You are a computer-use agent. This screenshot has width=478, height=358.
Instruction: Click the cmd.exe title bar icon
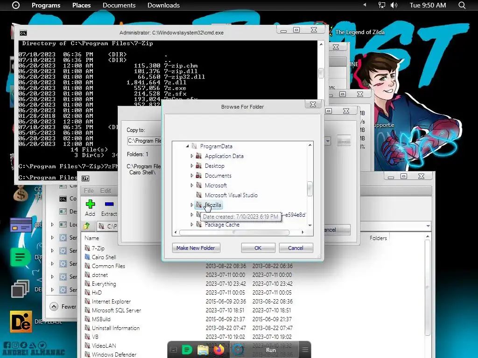point(23,33)
